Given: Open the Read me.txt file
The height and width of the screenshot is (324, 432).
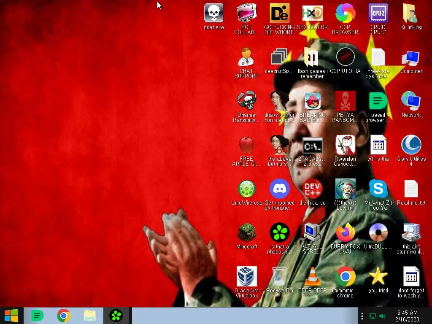Looking at the screenshot, I should click(x=411, y=188).
